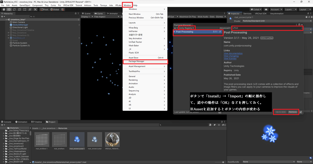
Task: Open the Display 1 dropdown
Action: (87, 17)
